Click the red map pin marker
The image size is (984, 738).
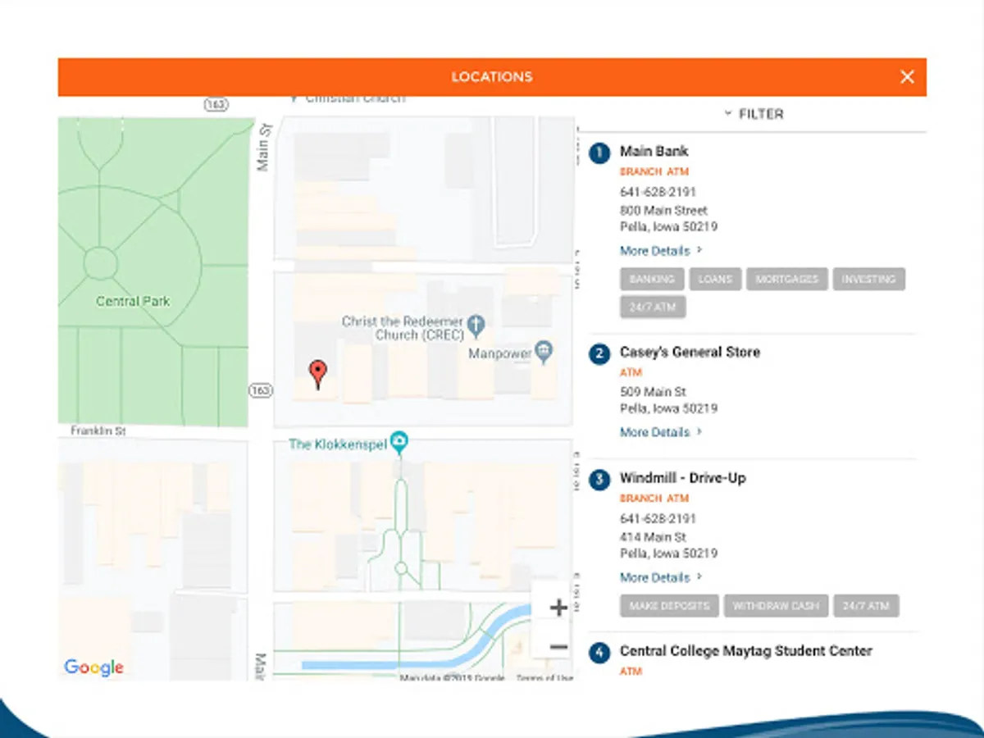318,374
